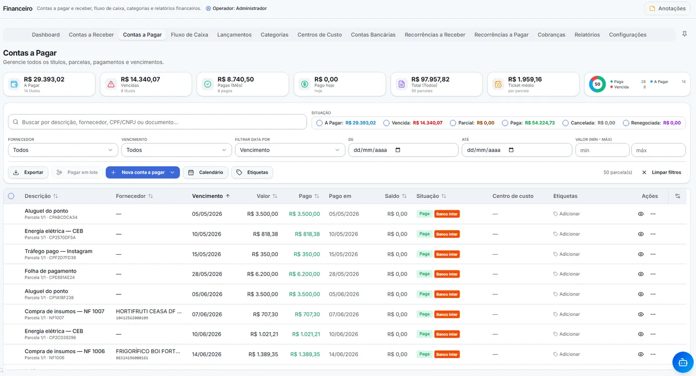The height and width of the screenshot is (376, 696).
Task: Click the magnifier icon in search box
Action: [x=16, y=122]
